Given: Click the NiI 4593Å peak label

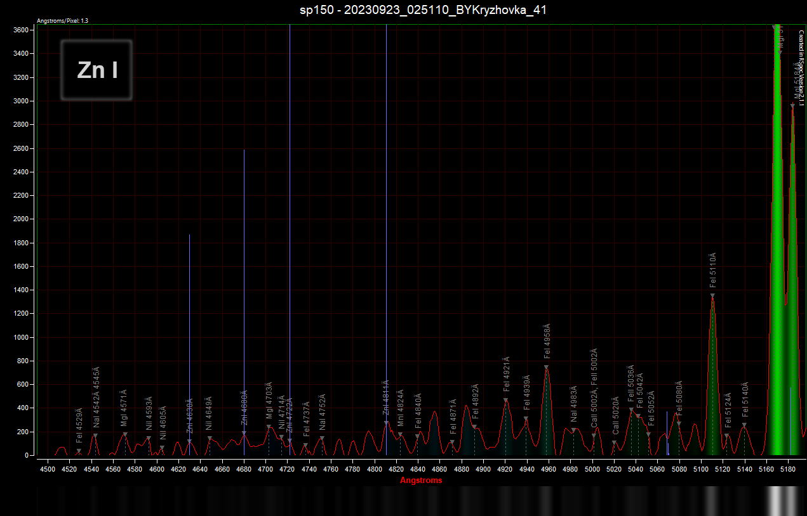Looking at the screenshot, I should (149, 414).
